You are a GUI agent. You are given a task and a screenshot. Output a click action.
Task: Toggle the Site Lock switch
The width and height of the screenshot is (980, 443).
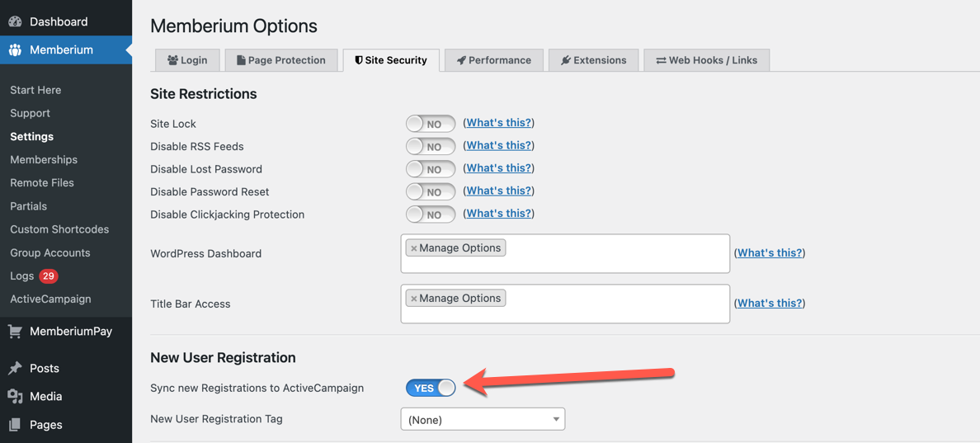431,124
